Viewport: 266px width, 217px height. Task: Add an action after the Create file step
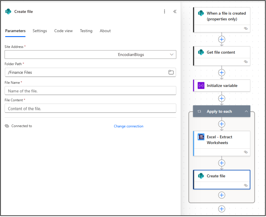coord(222,195)
